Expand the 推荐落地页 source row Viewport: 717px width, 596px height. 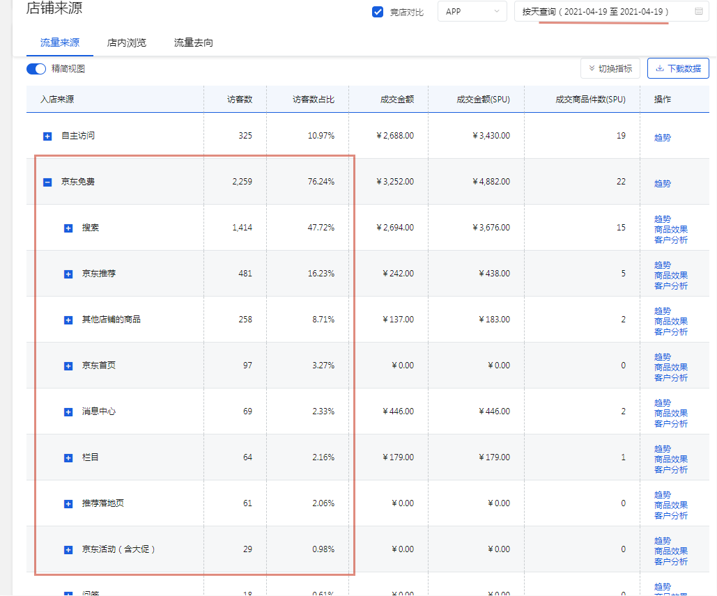[x=68, y=504]
